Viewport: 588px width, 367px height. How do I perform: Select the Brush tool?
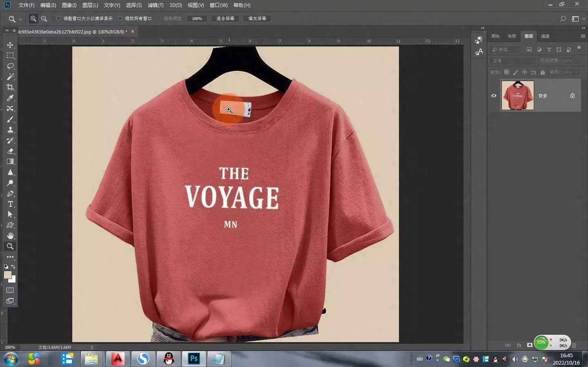tap(10, 119)
